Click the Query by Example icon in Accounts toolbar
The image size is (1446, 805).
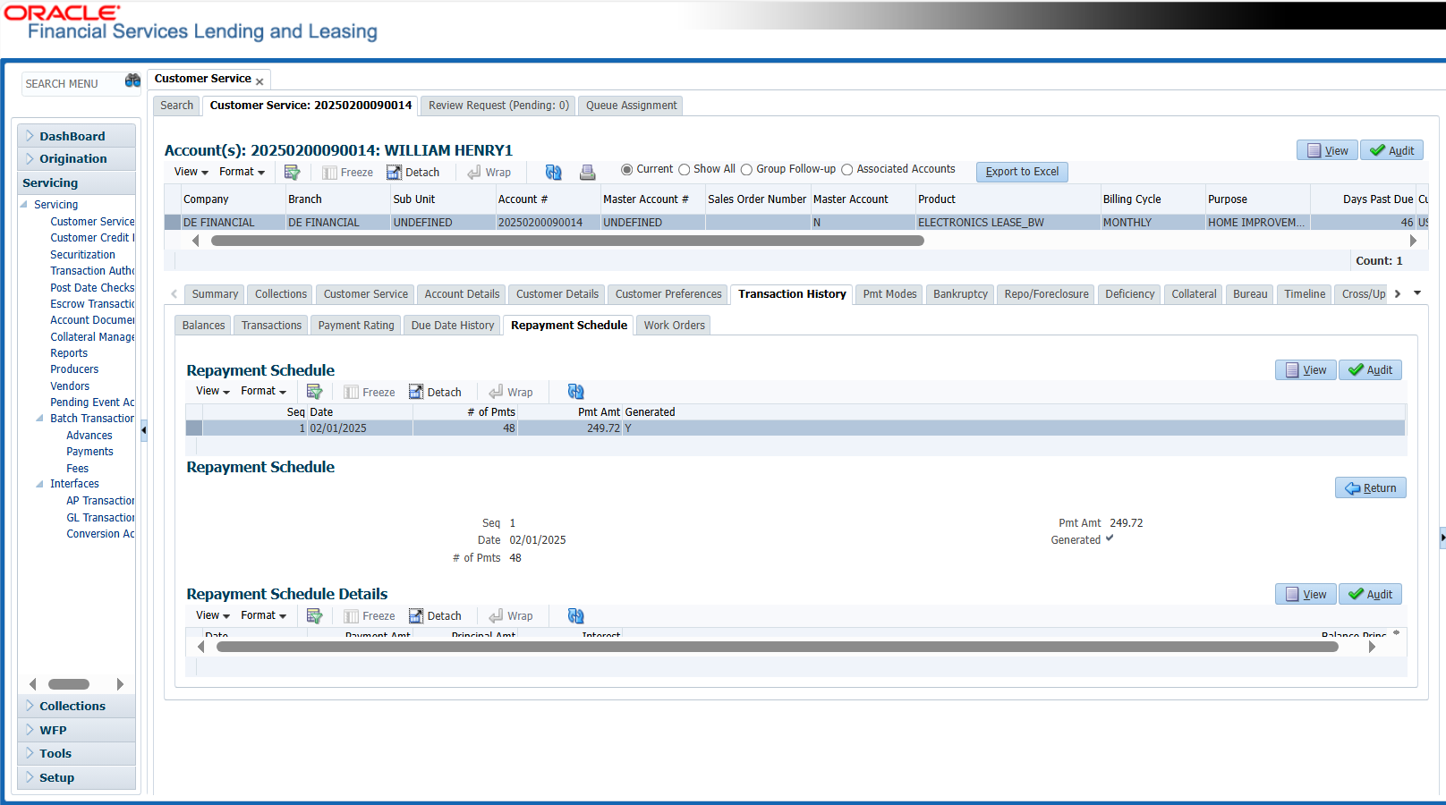click(292, 172)
